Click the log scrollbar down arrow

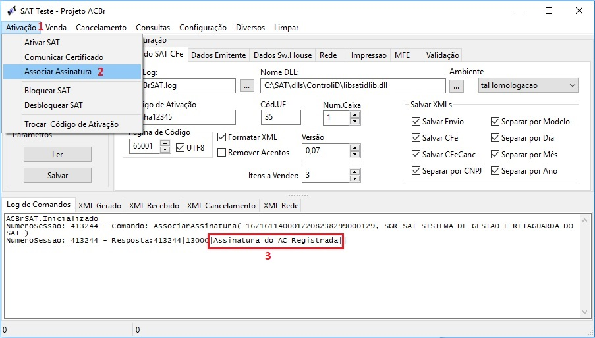coord(584,312)
